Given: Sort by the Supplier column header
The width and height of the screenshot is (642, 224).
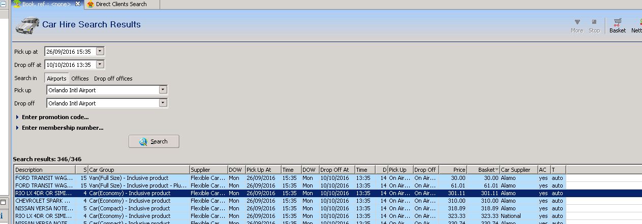Looking at the screenshot, I should coord(208,170).
